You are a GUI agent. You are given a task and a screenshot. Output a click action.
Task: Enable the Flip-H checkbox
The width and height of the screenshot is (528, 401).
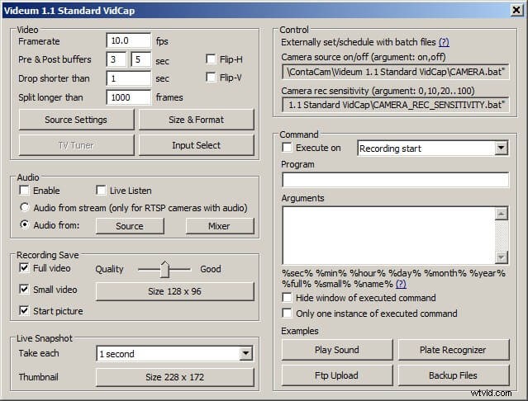pyautogui.click(x=211, y=59)
